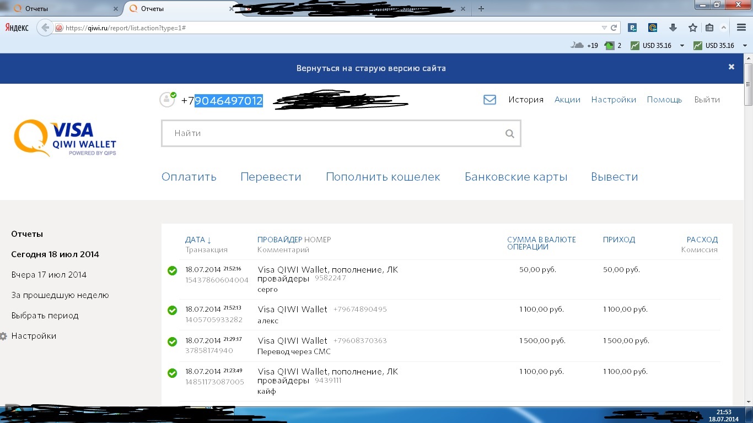Open the browser hamburger menu
The height and width of the screenshot is (423, 753).
tap(741, 28)
